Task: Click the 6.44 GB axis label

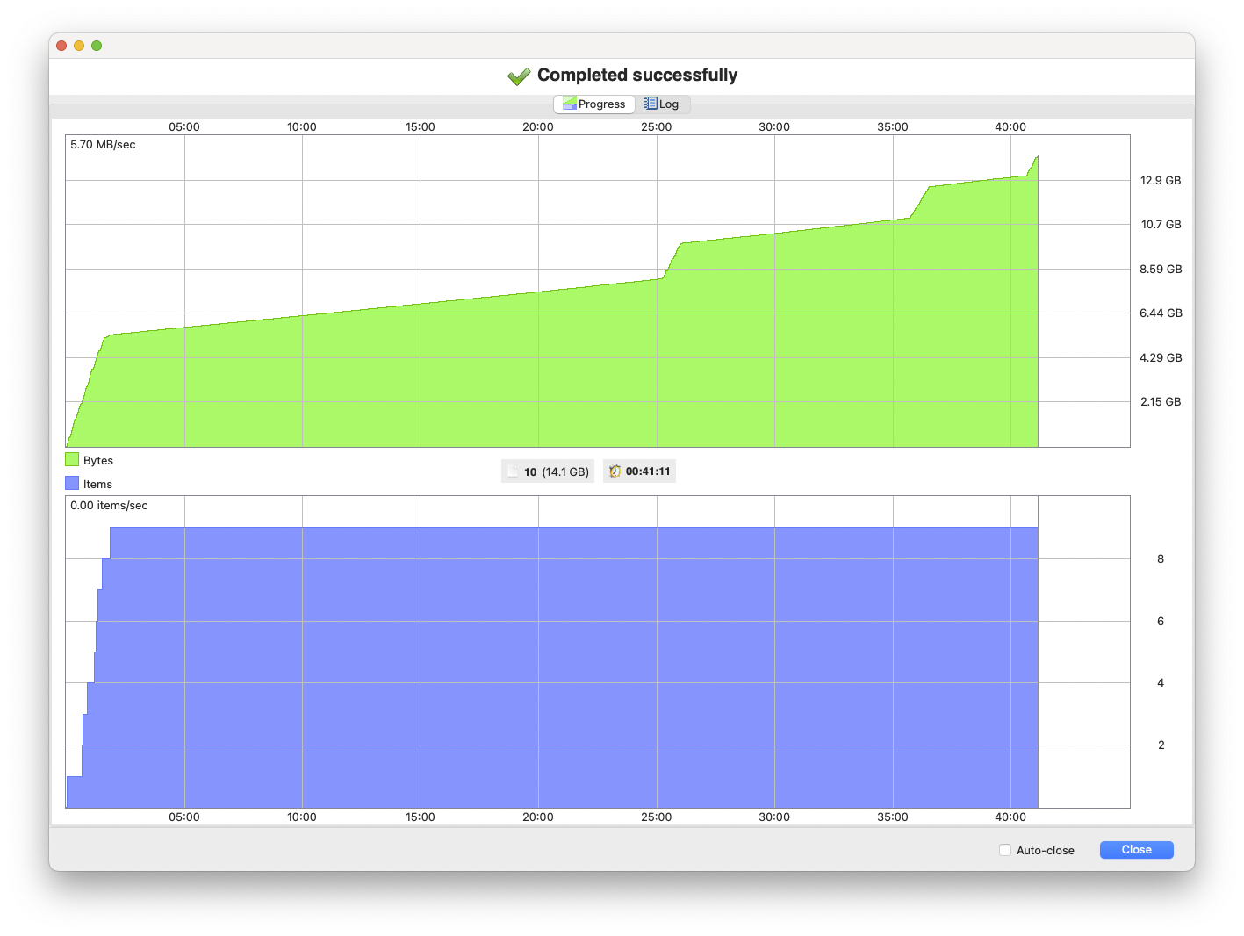Action: (x=1161, y=313)
